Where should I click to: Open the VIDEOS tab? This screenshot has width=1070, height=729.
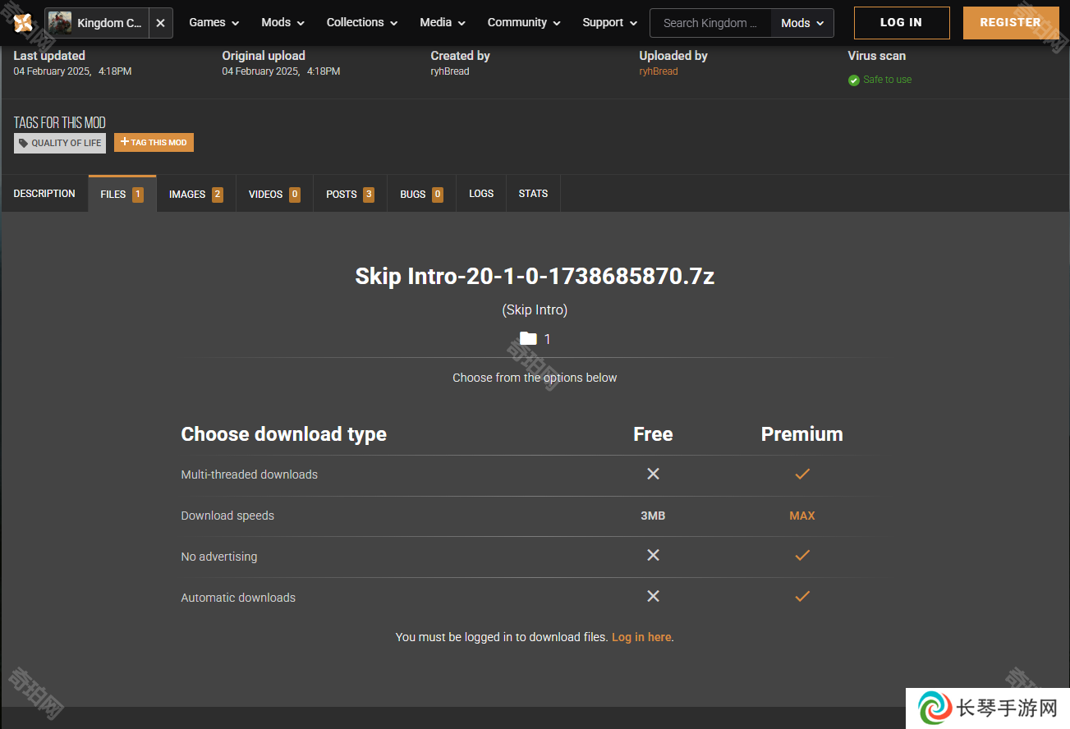coord(274,194)
